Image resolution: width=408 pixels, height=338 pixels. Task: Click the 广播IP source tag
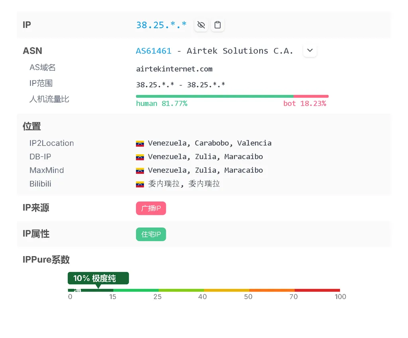[151, 208]
